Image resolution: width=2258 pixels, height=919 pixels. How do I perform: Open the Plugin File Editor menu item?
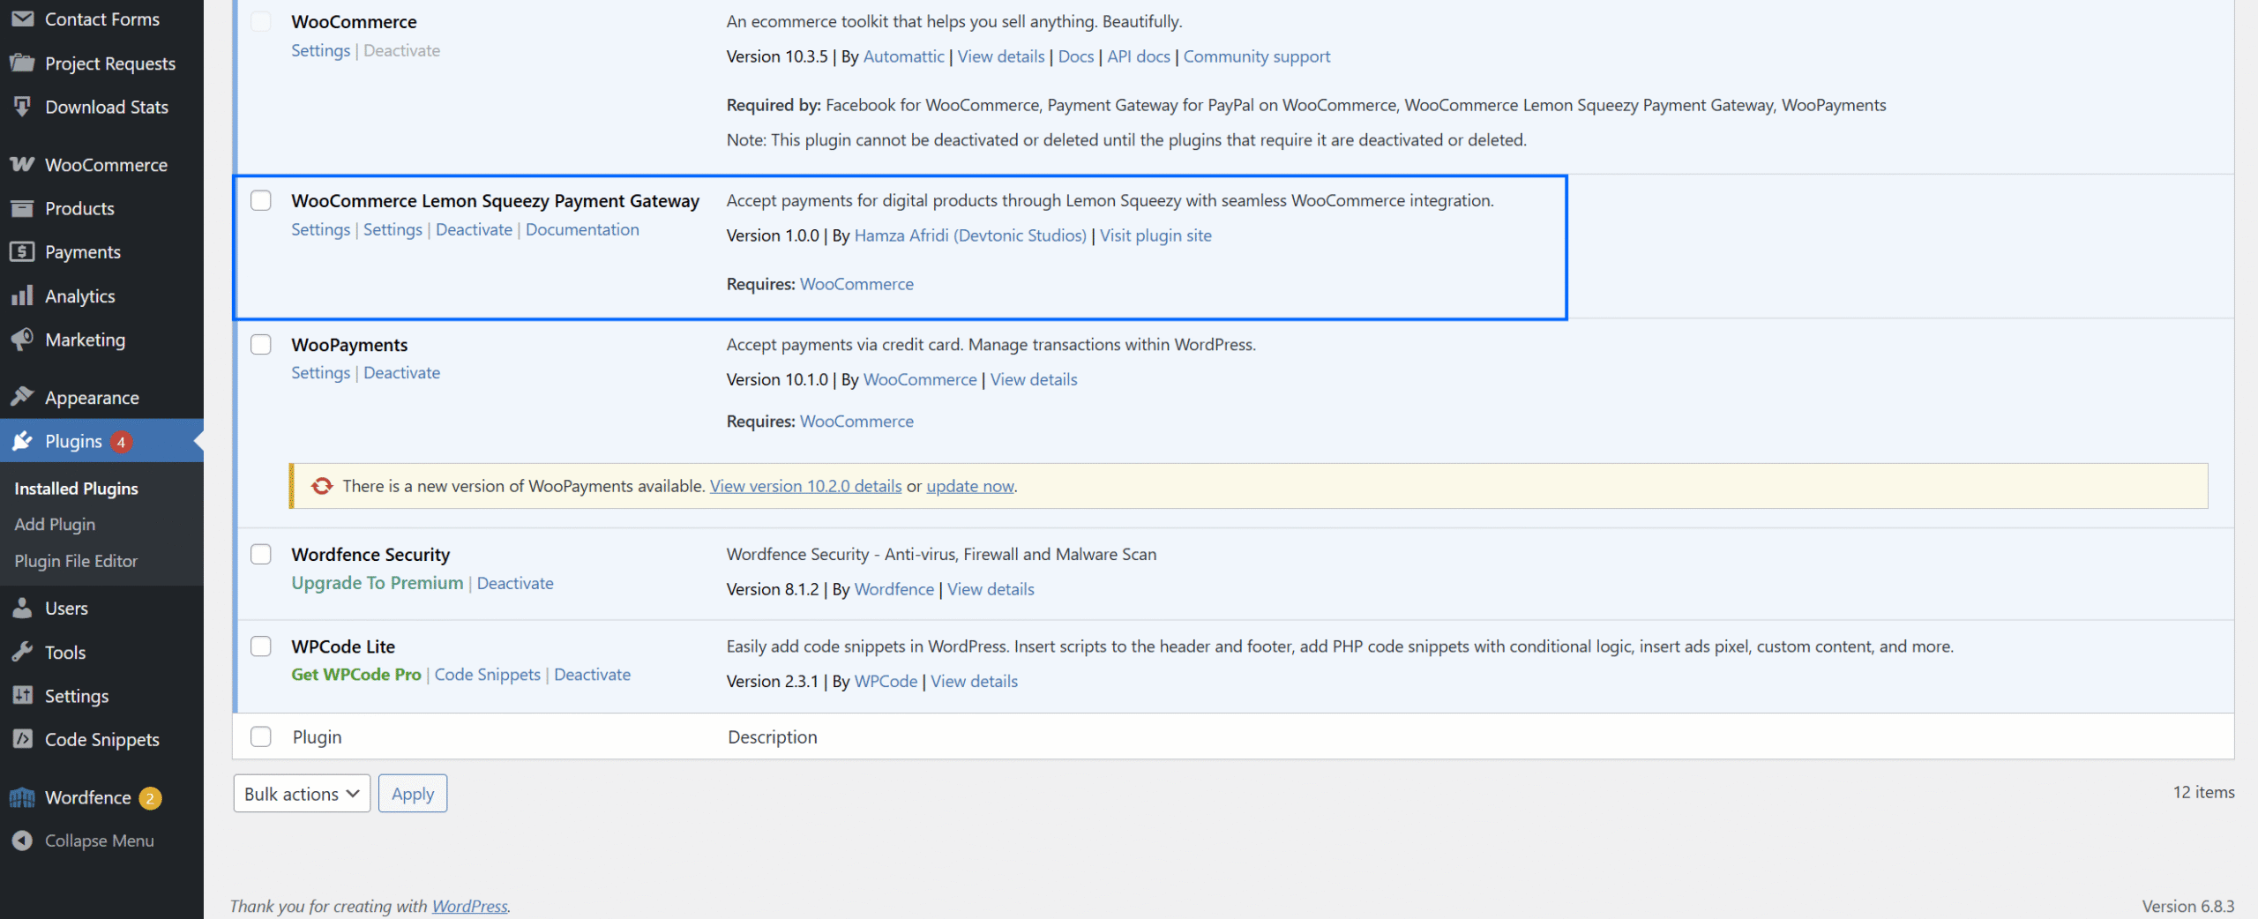76,560
